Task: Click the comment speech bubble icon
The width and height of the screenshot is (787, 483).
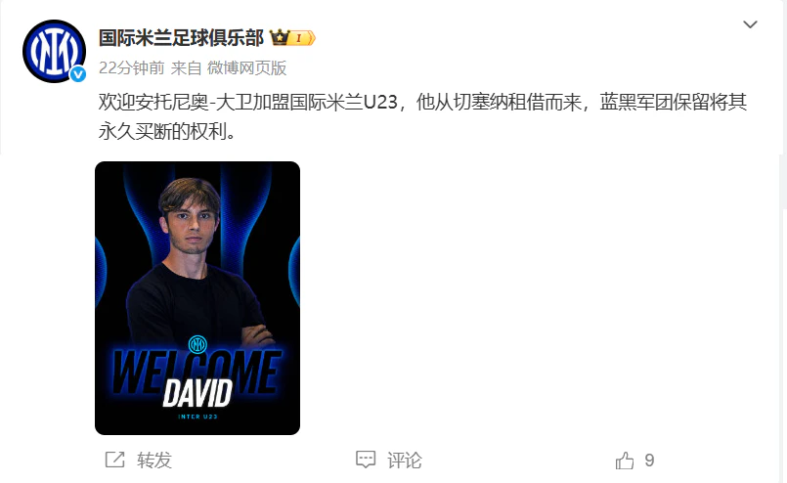Action: pyautogui.click(x=366, y=460)
